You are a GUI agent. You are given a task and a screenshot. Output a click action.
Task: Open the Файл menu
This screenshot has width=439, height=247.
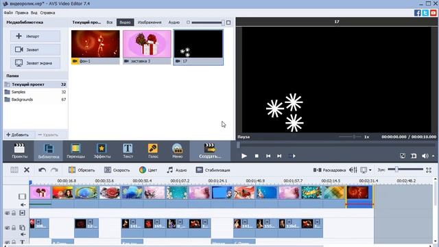[8, 13]
